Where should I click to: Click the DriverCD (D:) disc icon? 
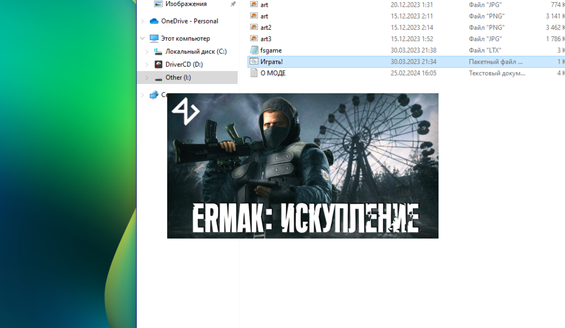tap(159, 64)
